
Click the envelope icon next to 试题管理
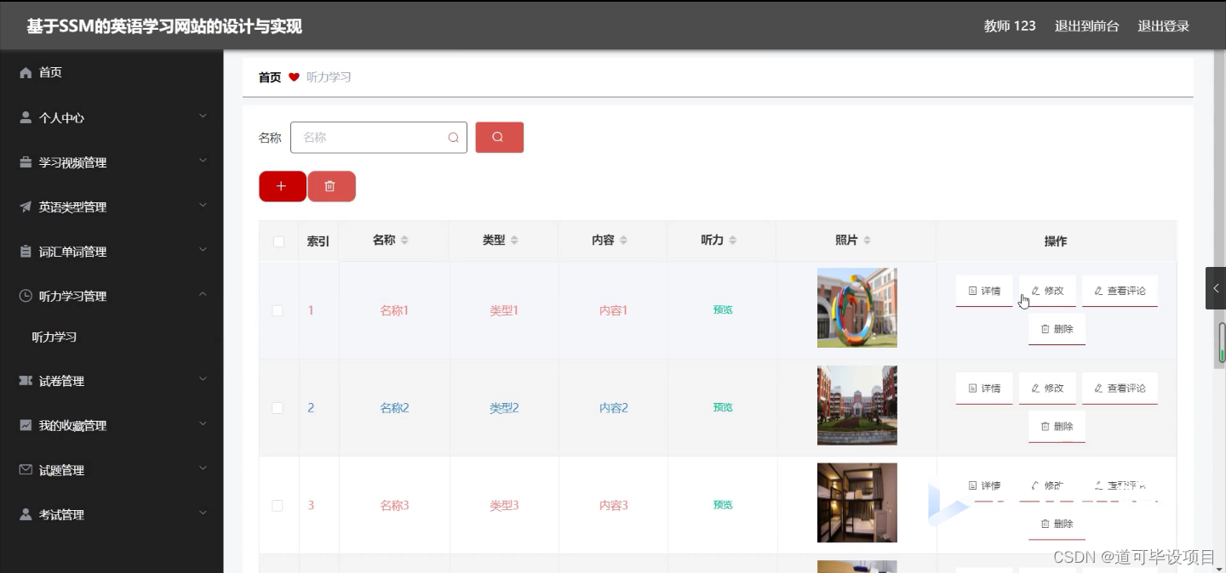[x=26, y=469]
